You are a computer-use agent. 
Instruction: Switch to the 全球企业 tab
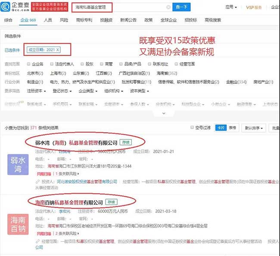(x=168, y=20)
